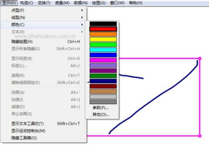The image size is (209, 153).
Task: Select the red color swatch
Action: [x=103, y=29]
